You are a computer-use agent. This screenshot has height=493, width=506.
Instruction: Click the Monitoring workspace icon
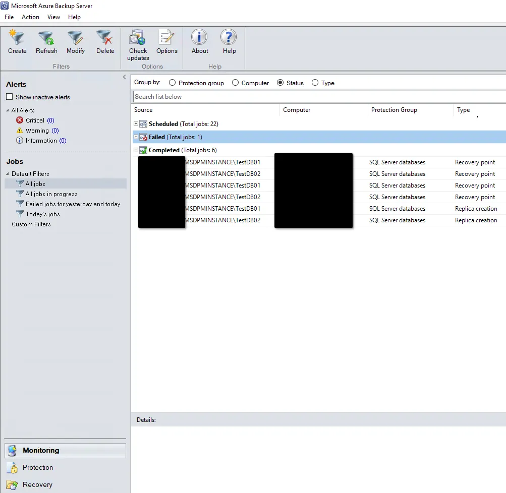tap(12, 451)
